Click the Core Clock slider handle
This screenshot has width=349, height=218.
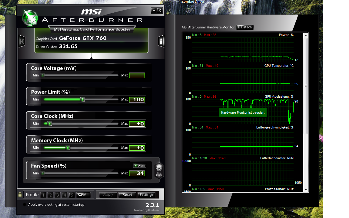50,124
